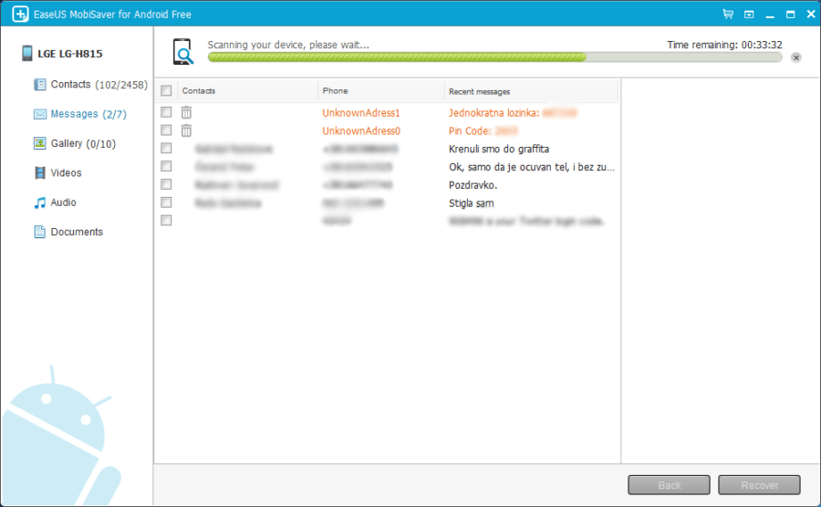821x507 pixels.
Task: Check the last blurred Twitter code row
Action: [x=166, y=221]
